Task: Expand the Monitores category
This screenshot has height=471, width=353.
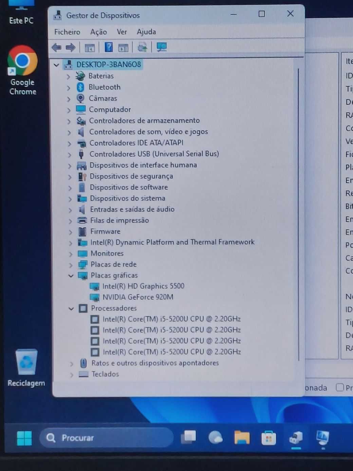Action: [71, 254]
